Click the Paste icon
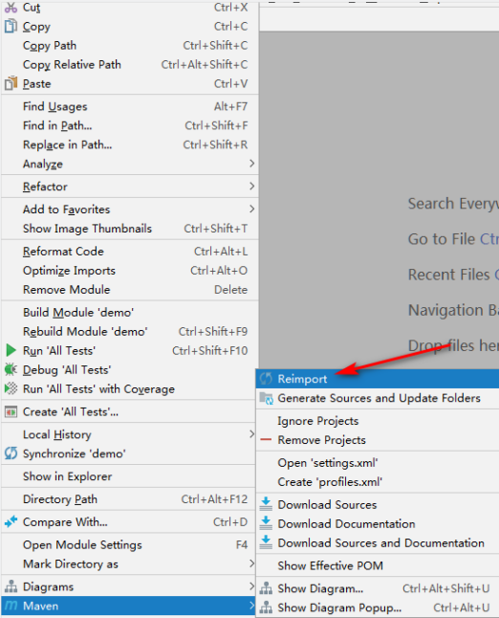499x618 pixels. coord(11,83)
